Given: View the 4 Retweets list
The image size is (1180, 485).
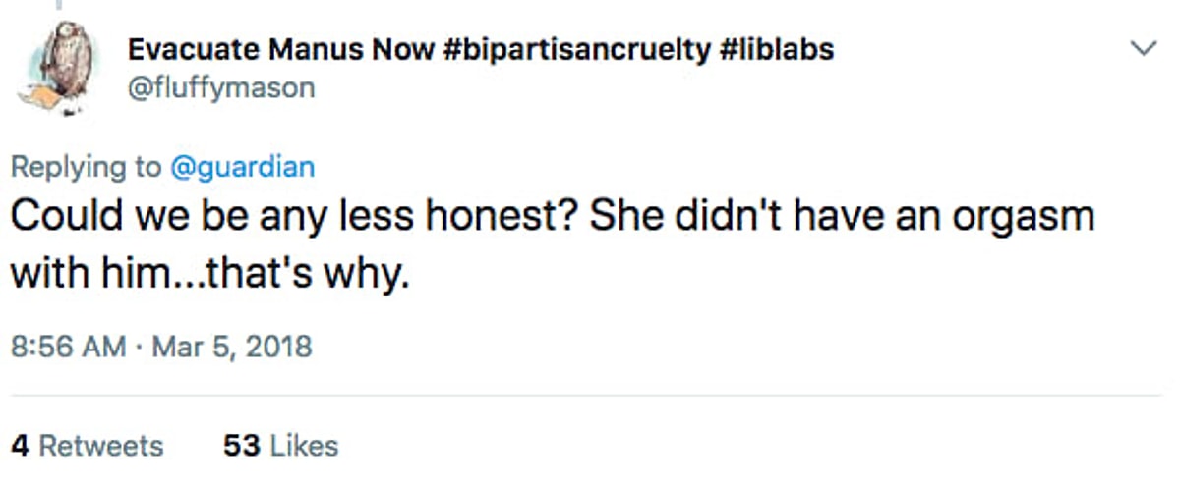Looking at the screenshot, I should [87, 445].
